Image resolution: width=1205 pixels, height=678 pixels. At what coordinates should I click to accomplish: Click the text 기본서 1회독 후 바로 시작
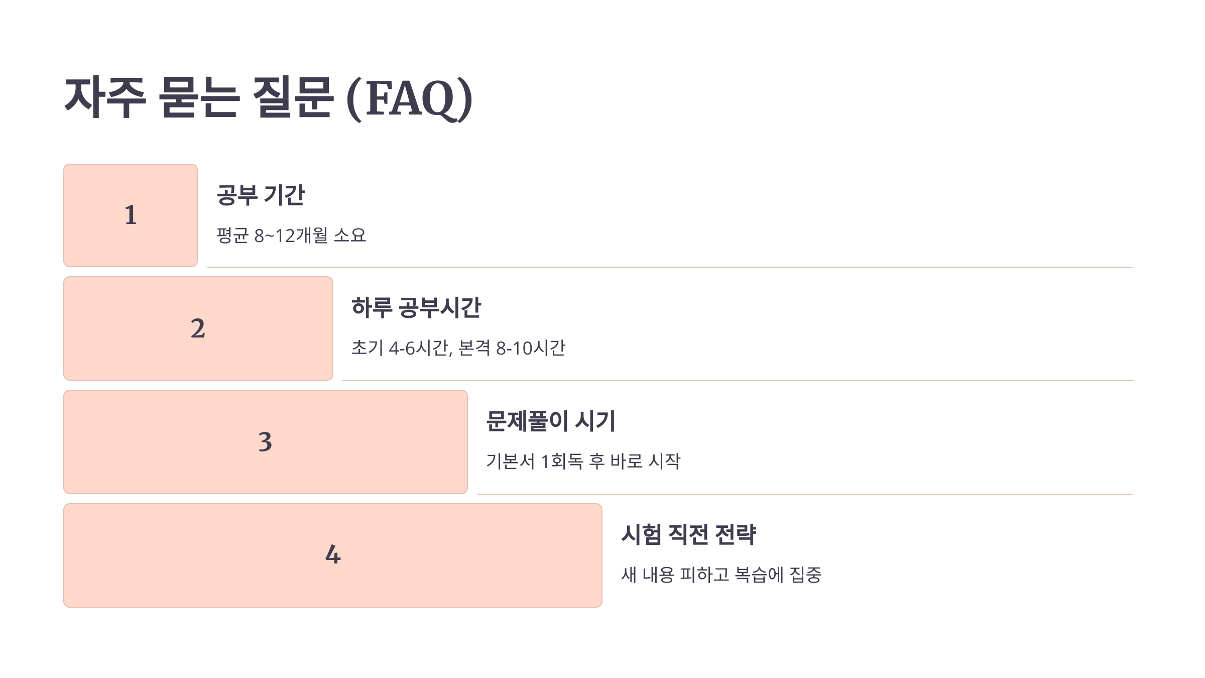[583, 462]
